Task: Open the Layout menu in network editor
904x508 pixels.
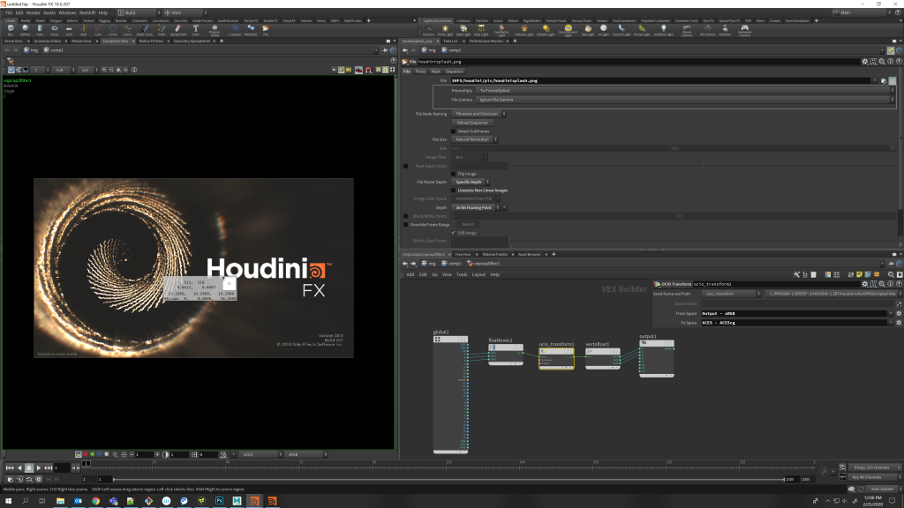Action: click(x=478, y=275)
